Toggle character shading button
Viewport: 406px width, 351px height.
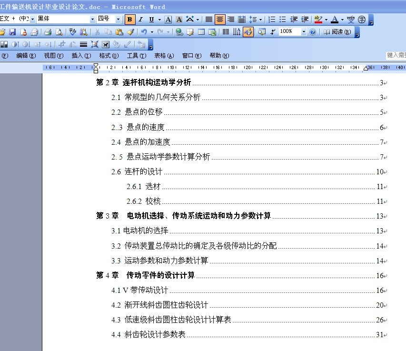tap(179, 20)
